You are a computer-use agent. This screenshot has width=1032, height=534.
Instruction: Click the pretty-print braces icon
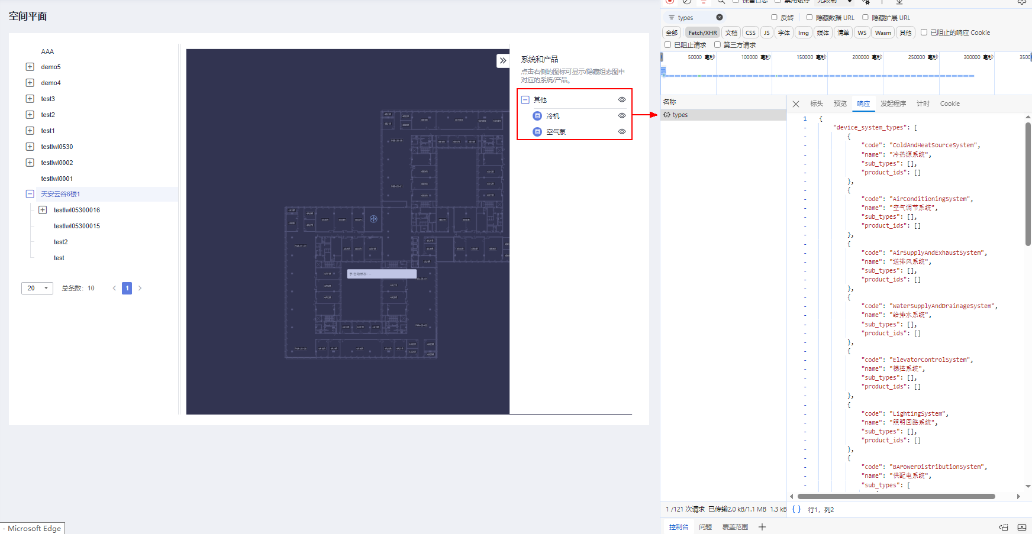tap(796, 509)
